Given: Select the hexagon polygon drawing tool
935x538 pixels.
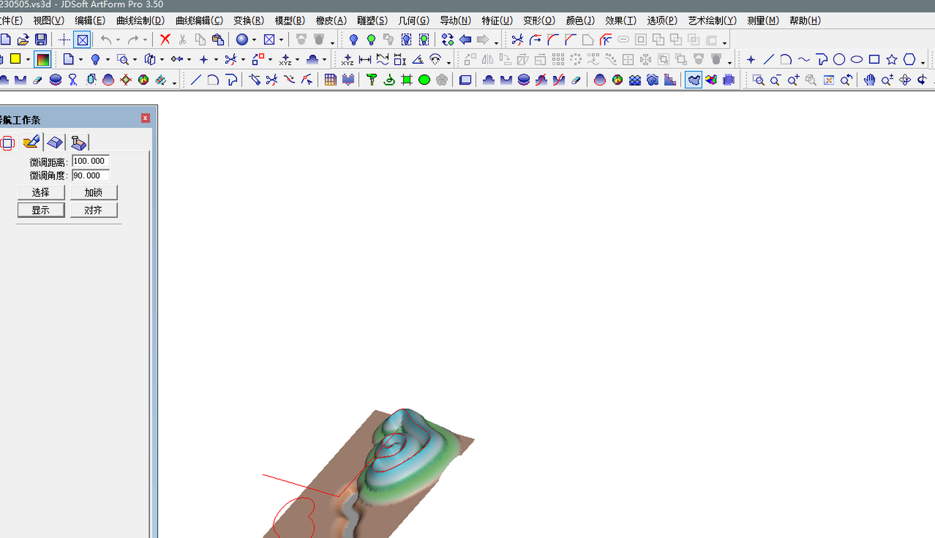Looking at the screenshot, I should point(909,60).
